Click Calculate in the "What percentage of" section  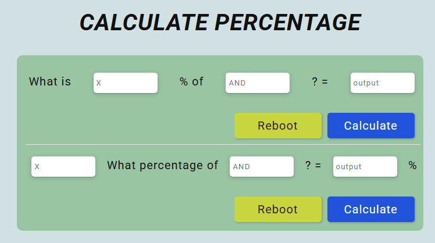tap(371, 209)
